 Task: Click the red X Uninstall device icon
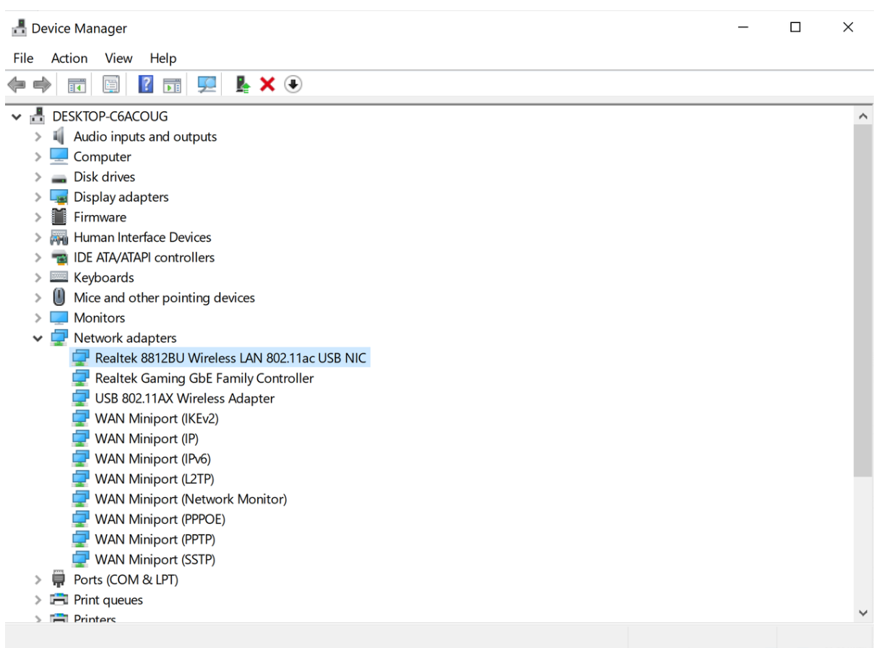[x=267, y=85]
